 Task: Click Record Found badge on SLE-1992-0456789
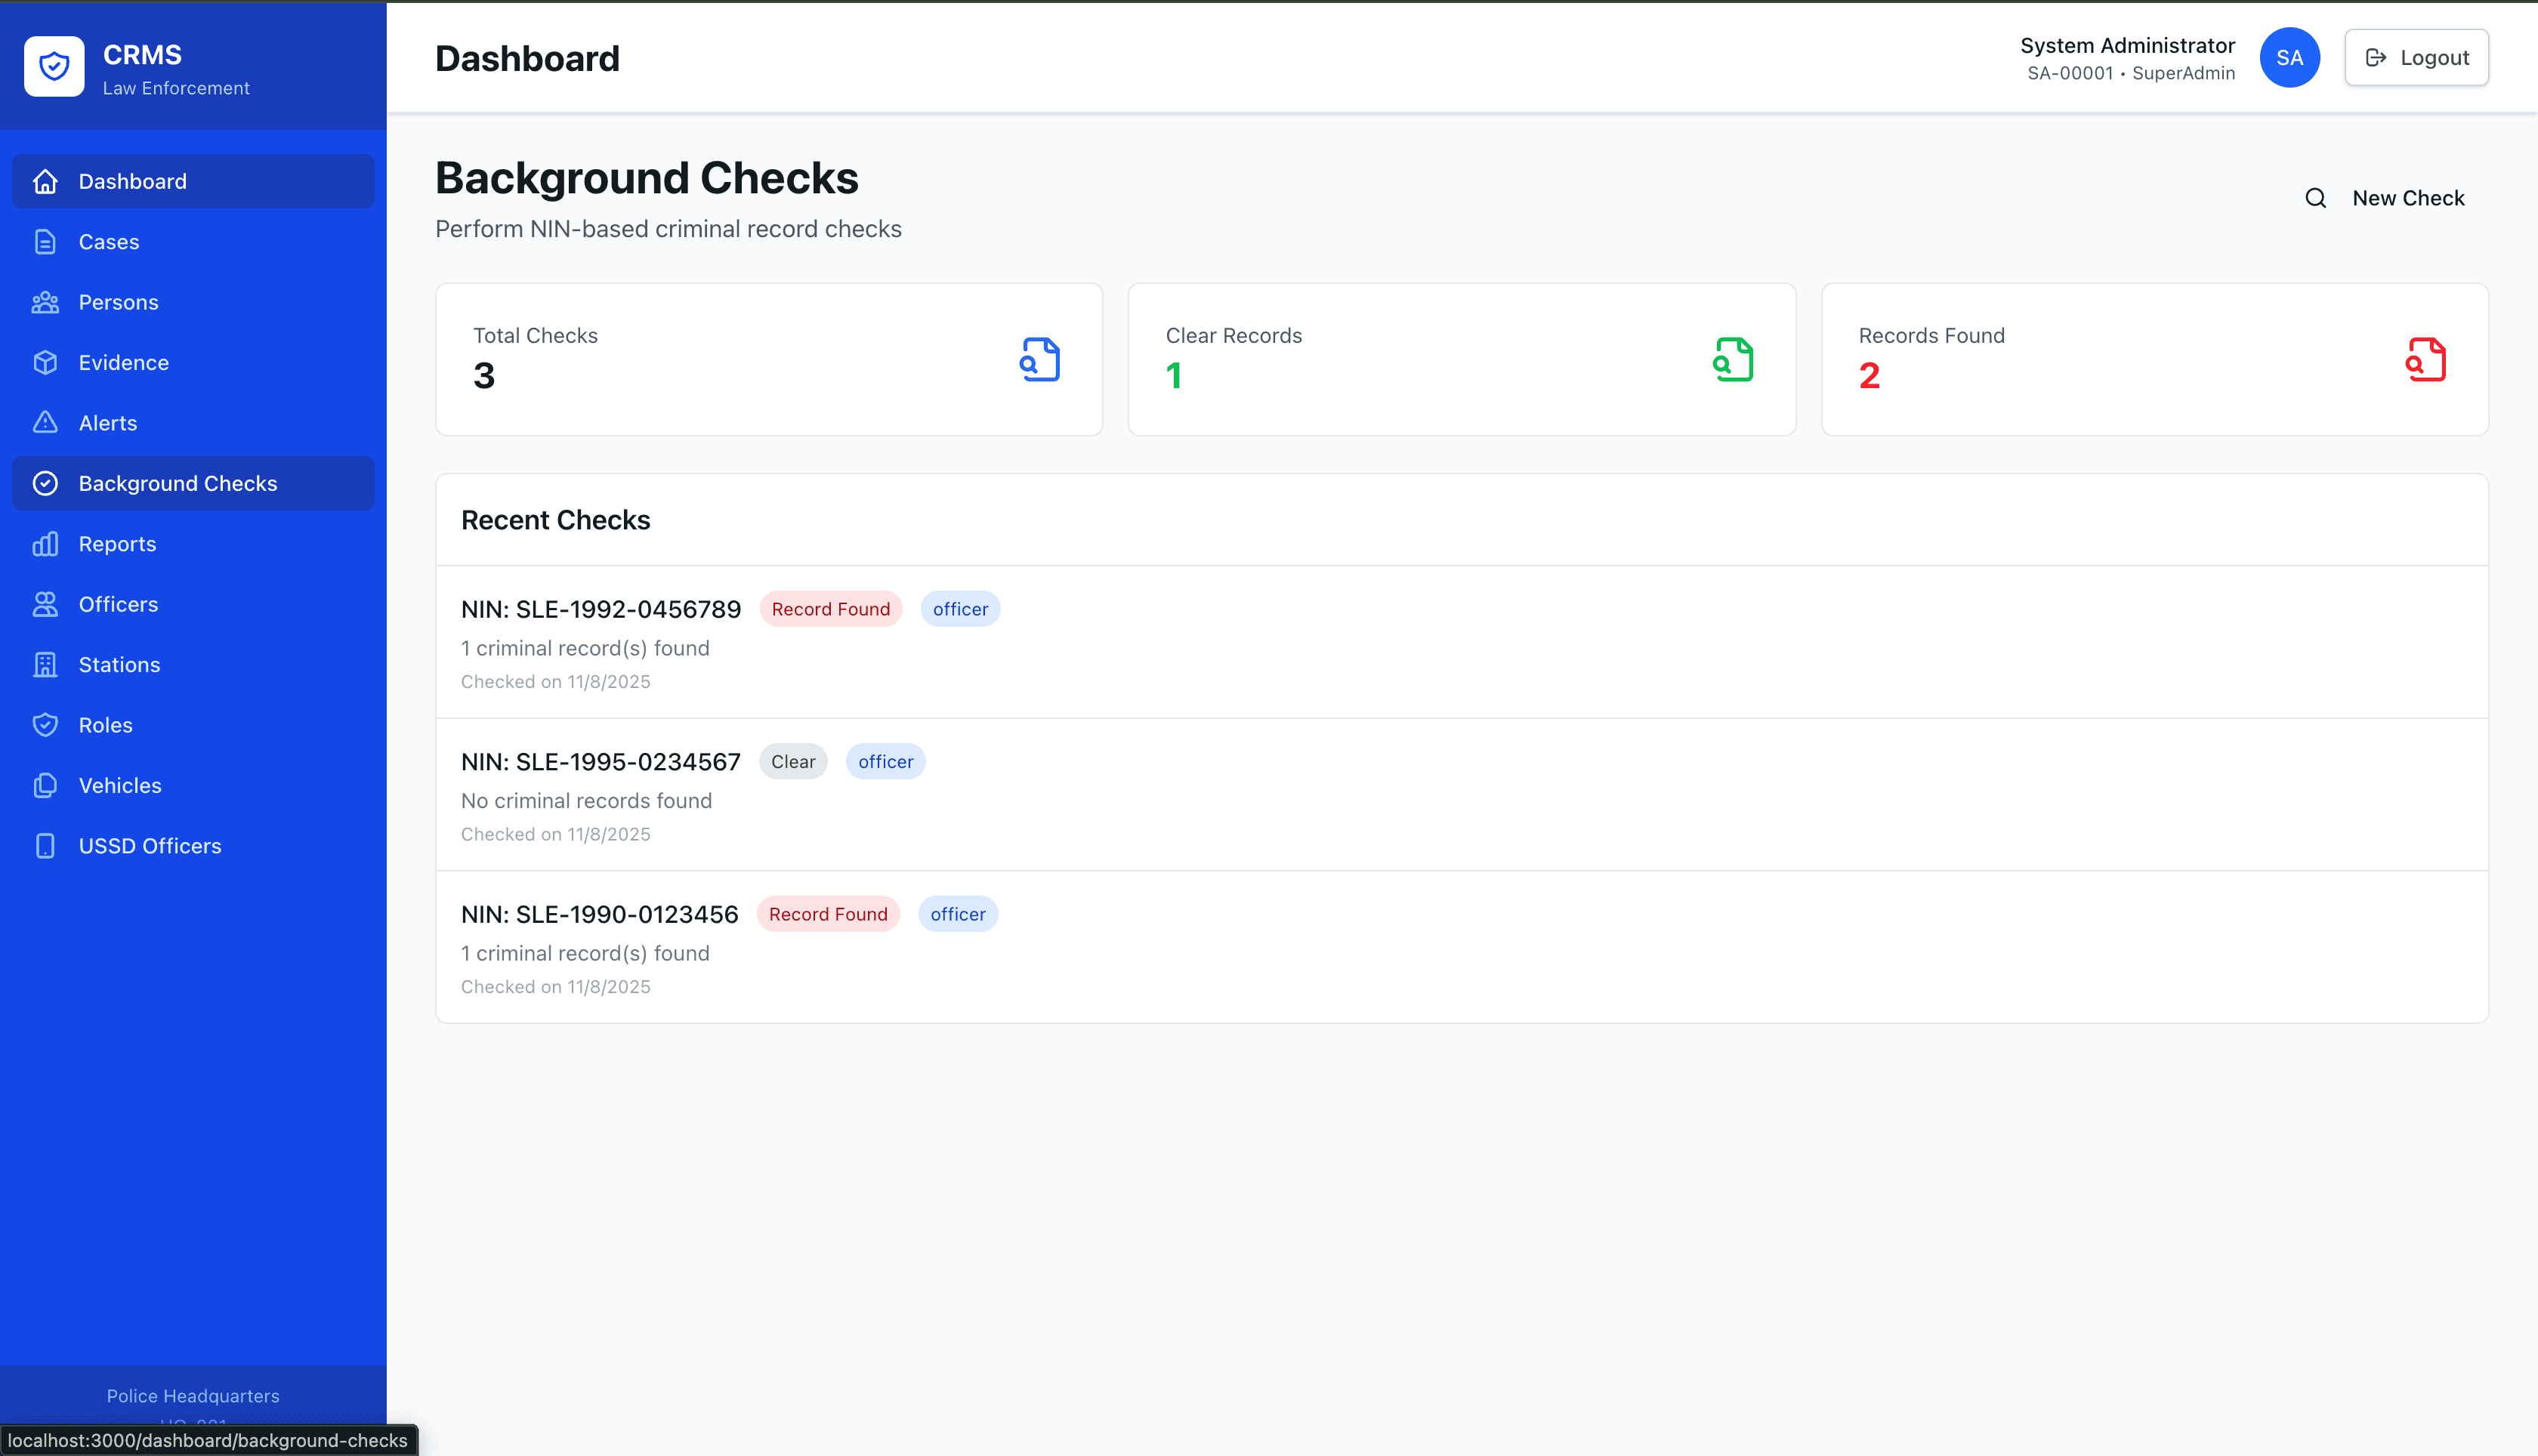(x=830, y=609)
